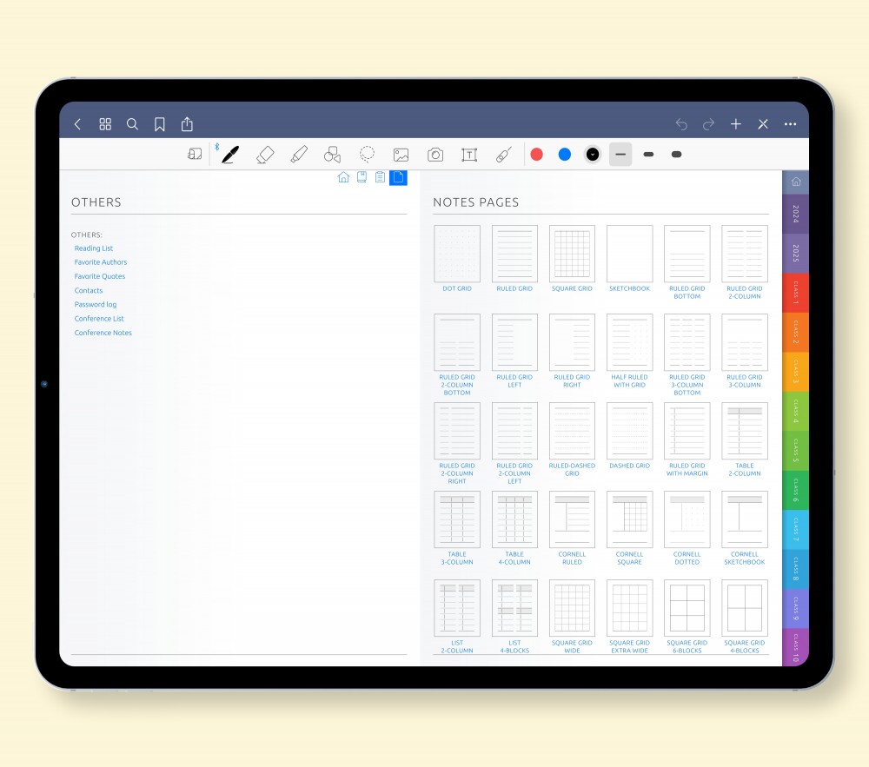This screenshot has width=869, height=767.
Task: Open the Class 1 red tab
Action: point(796,293)
